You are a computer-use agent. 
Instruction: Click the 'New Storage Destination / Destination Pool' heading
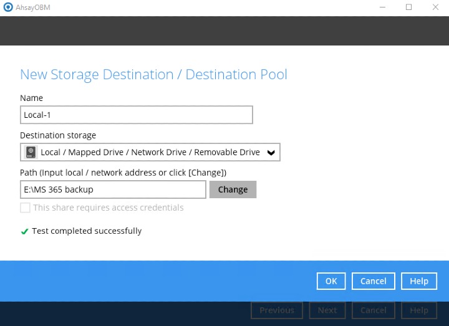point(153,75)
